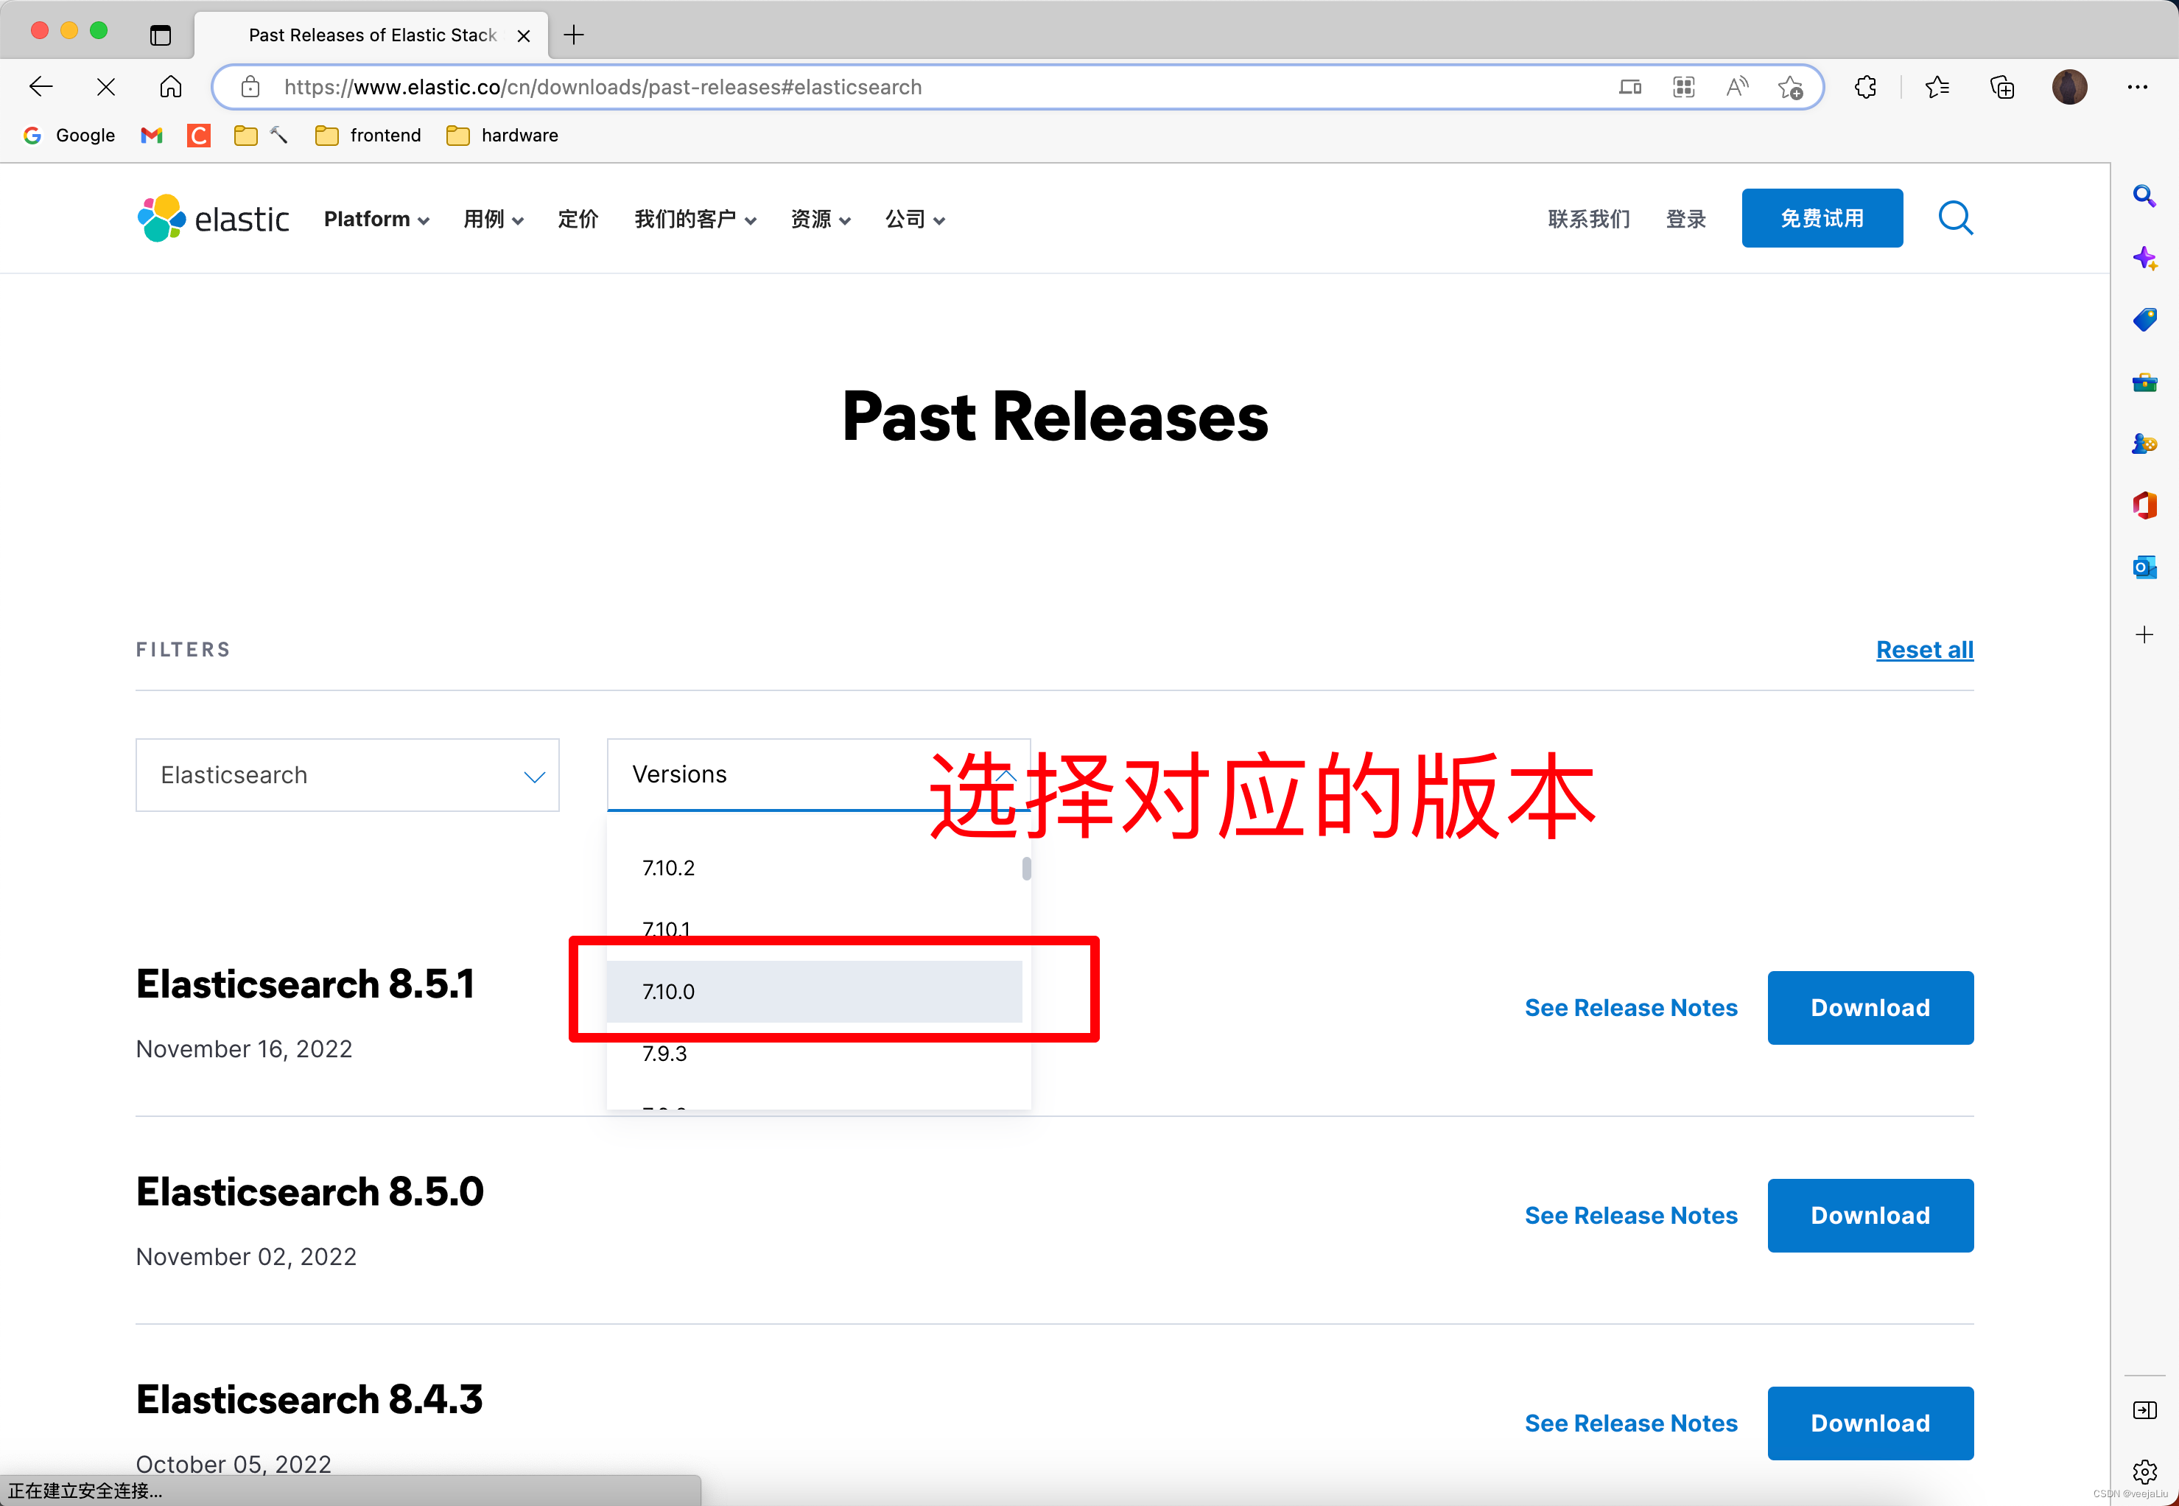This screenshot has width=2179, height=1506.
Task: Open the Games sidebar icon
Action: pyautogui.click(x=2144, y=444)
